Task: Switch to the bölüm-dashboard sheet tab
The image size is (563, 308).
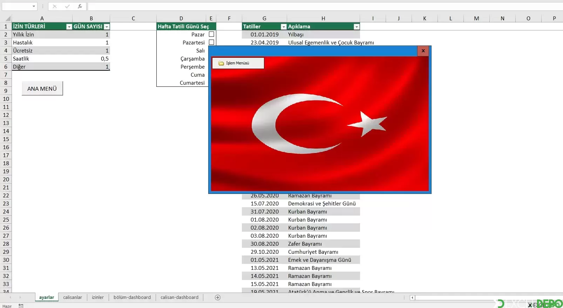Action: pos(132,297)
